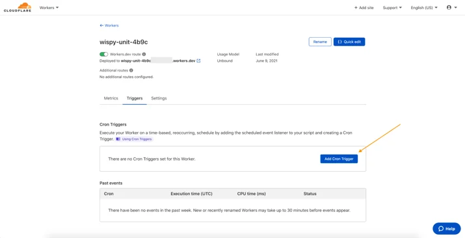This screenshot has width=465, height=238.
Task: Click the Add Cron Trigger button
Action: (x=339, y=159)
